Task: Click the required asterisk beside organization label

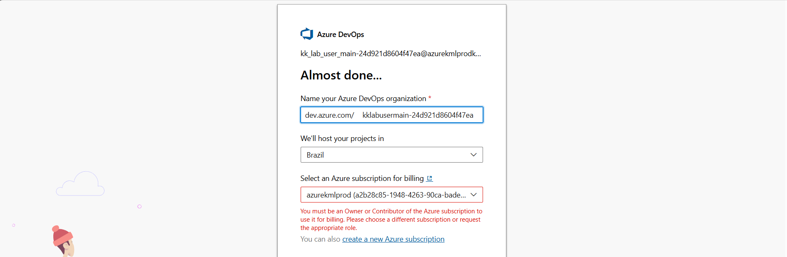Action: (430, 98)
